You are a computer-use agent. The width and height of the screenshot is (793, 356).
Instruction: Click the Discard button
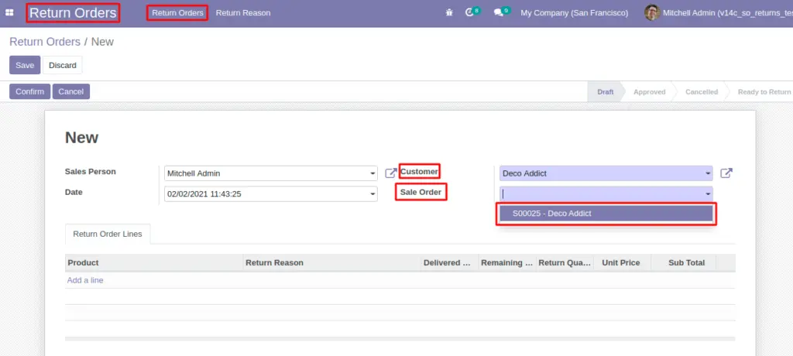point(63,65)
